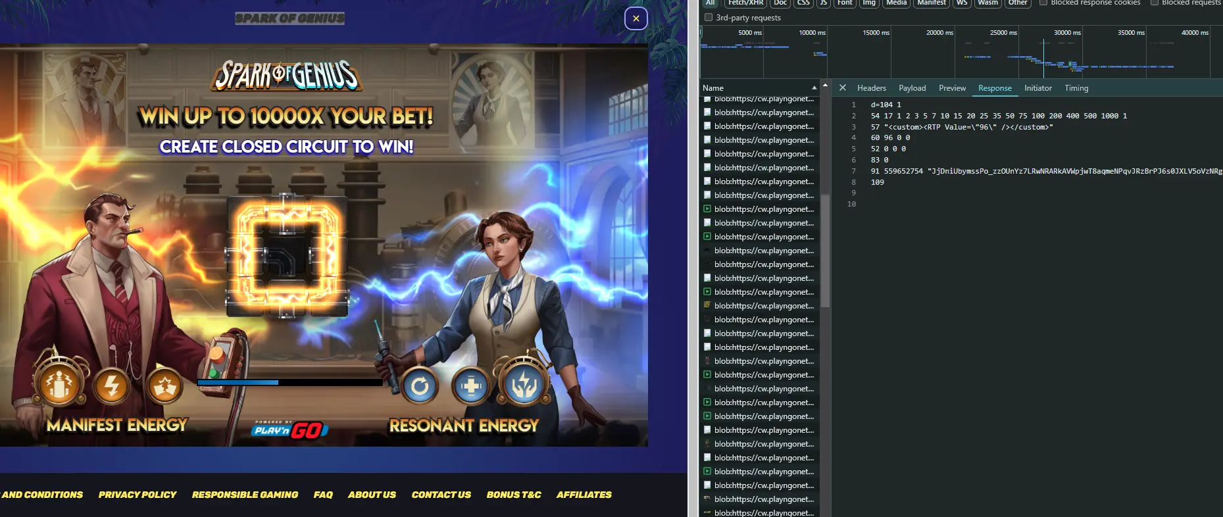
Task: Open the Privacy Policy footer link
Action: tap(137, 495)
